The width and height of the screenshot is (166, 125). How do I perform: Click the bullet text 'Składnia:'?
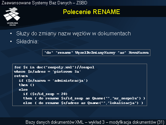click(27, 42)
